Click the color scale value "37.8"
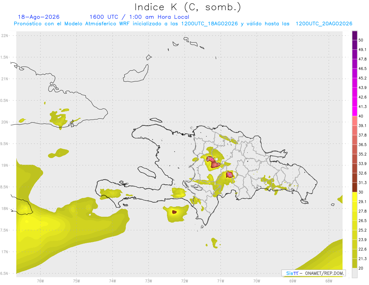The width and height of the screenshot is (369, 285). [x=362, y=135]
